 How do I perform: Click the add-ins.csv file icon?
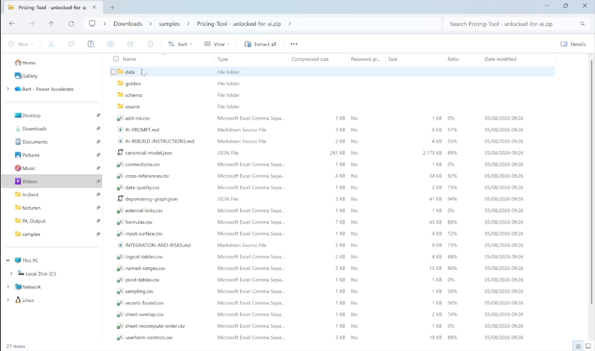click(x=120, y=118)
